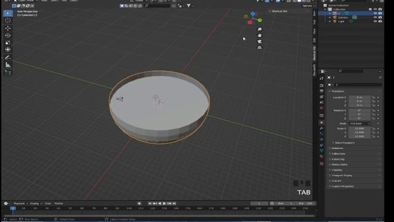Click the Play animation button

click(x=164, y=203)
